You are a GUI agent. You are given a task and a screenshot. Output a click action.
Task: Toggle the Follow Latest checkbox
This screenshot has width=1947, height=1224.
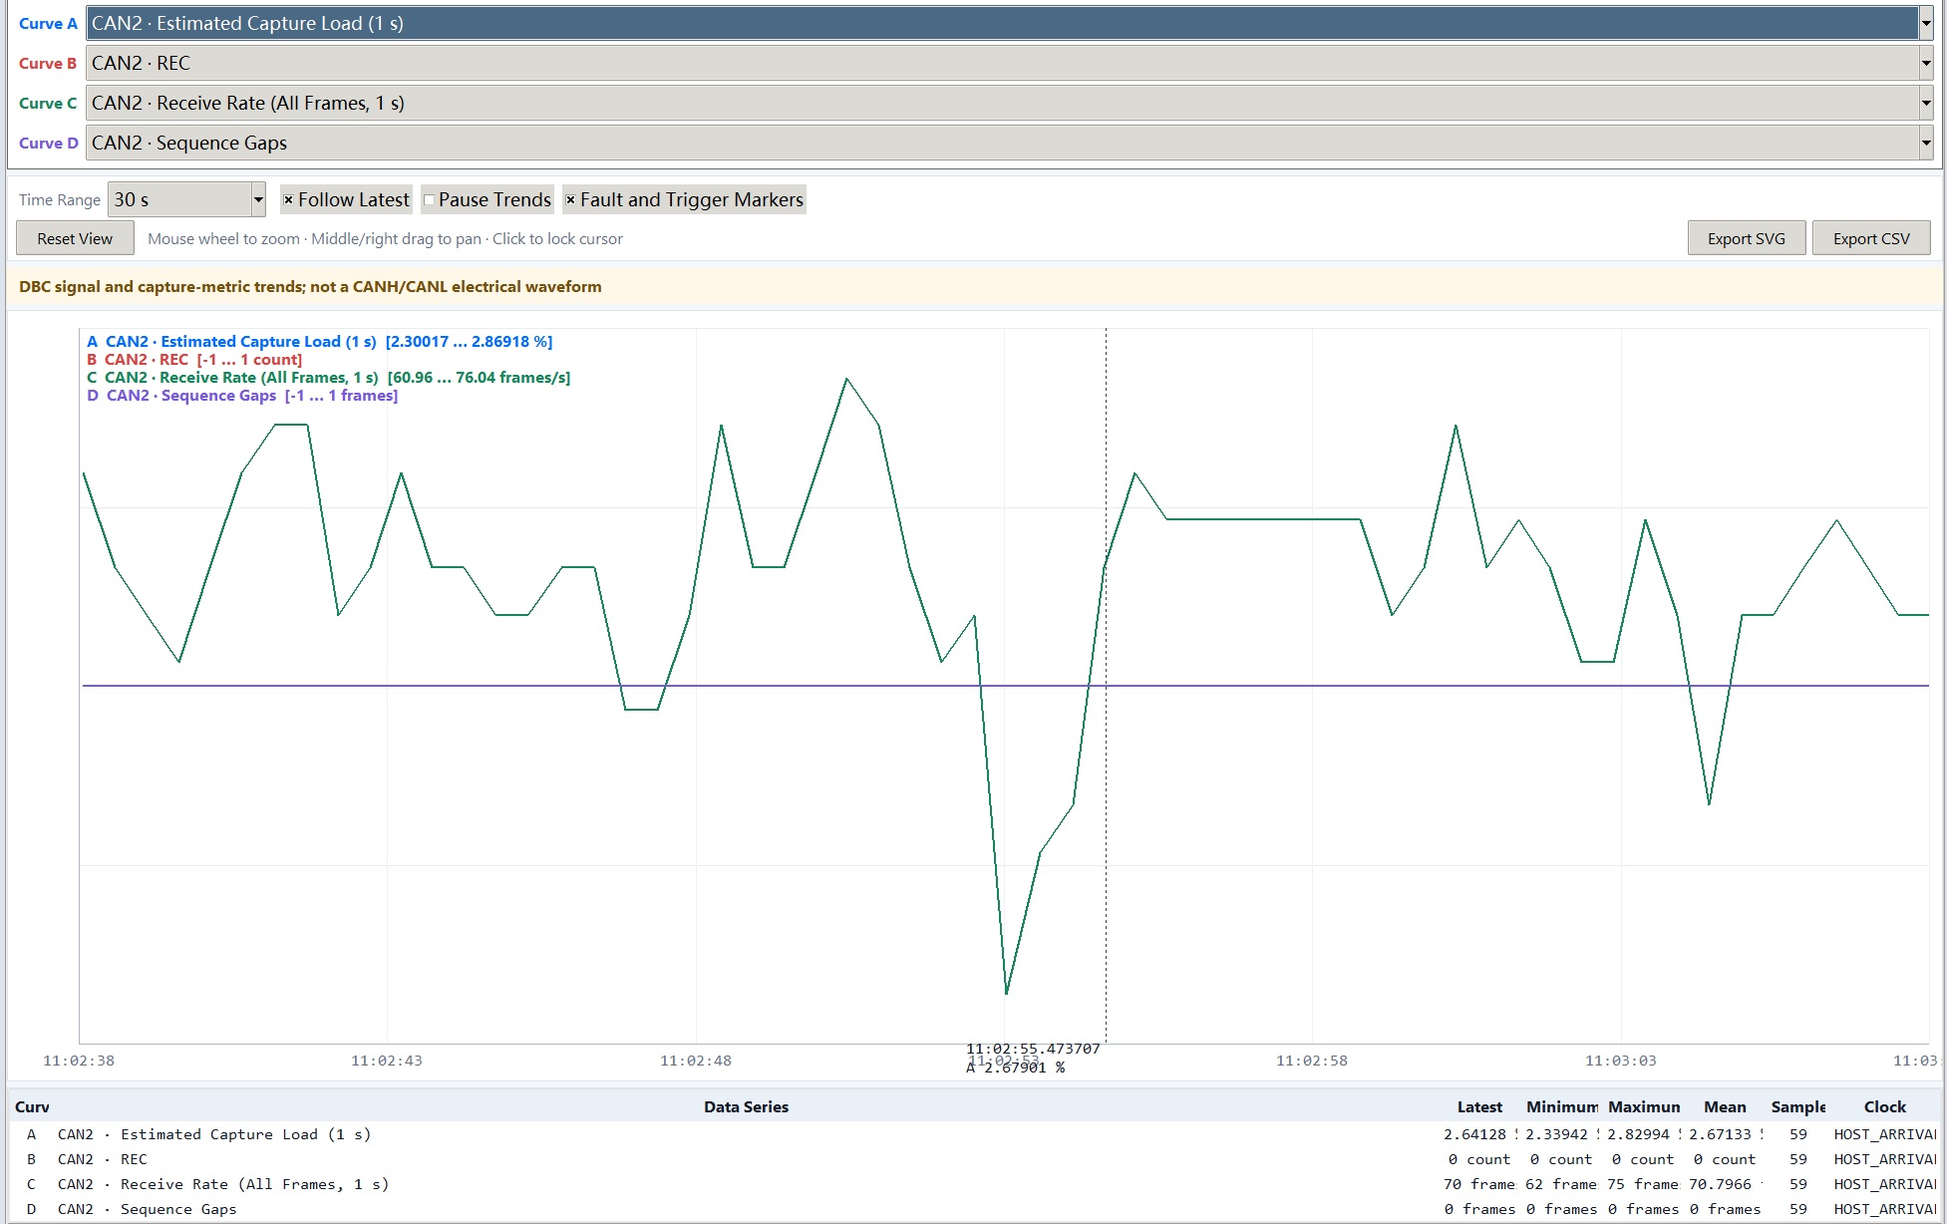tap(346, 199)
